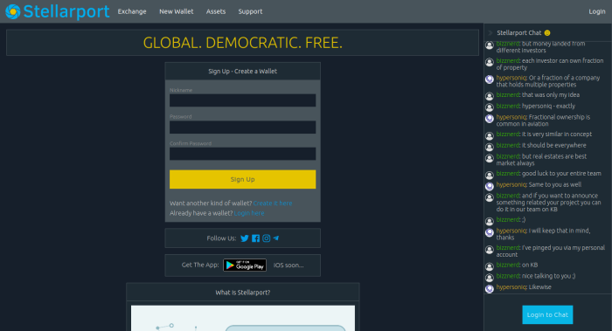Click username bizznerd in 'nice talking to you' message

coord(508,276)
